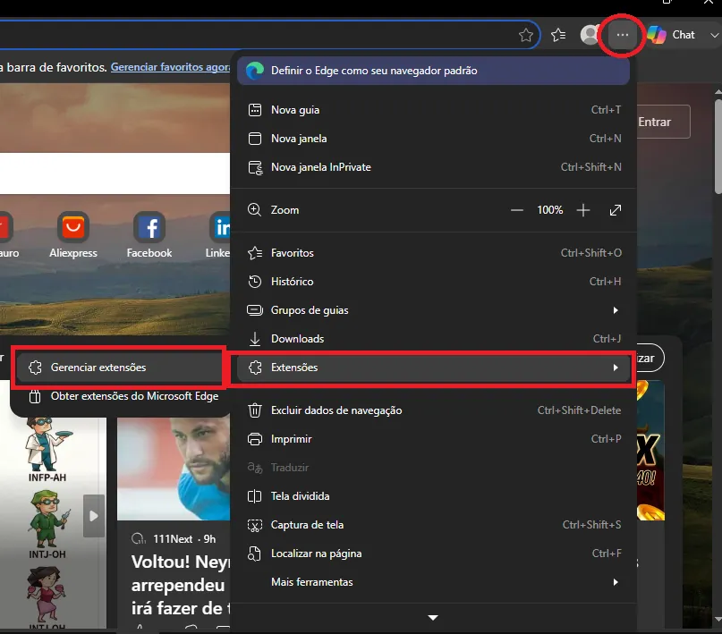Click the Localizar na página icon

(255, 554)
